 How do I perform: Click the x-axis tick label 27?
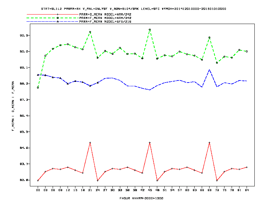click(105, 190)
